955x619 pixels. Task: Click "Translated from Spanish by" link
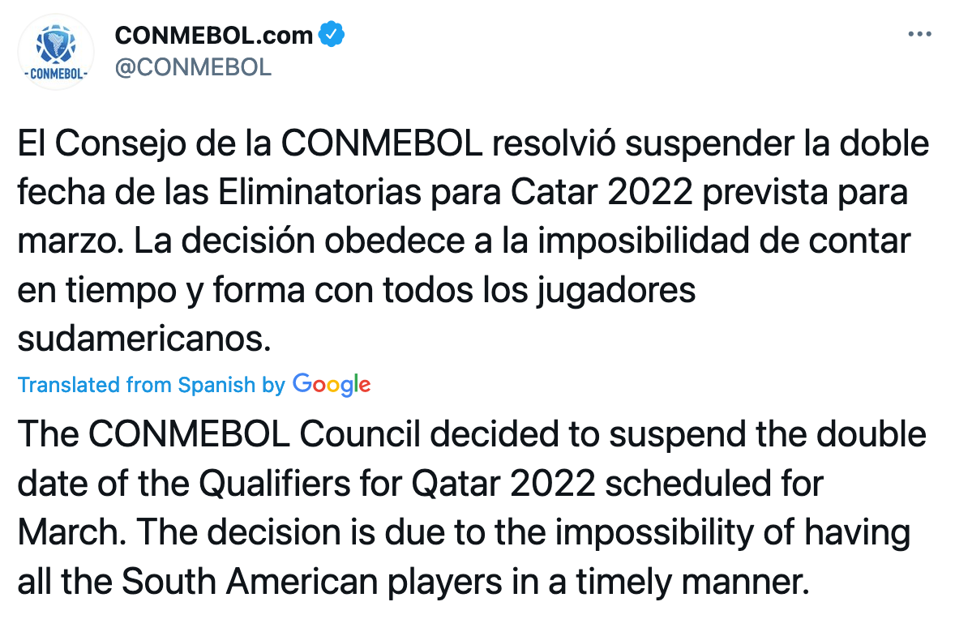[151, 384]
